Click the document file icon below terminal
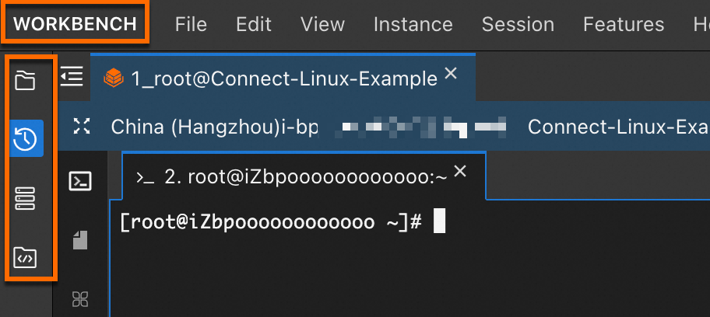The height and width of the screenshot is (317, 710). pos(80,239)
